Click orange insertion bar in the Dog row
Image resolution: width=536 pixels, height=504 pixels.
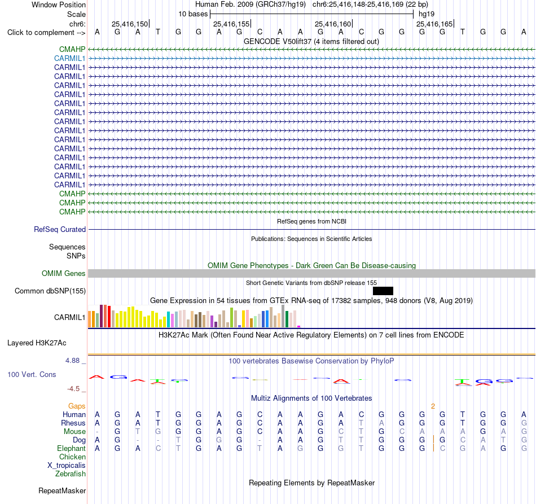coord(433,440)
